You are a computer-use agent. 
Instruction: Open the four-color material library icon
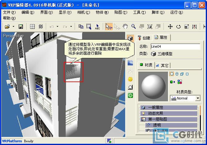pos(180,82)
